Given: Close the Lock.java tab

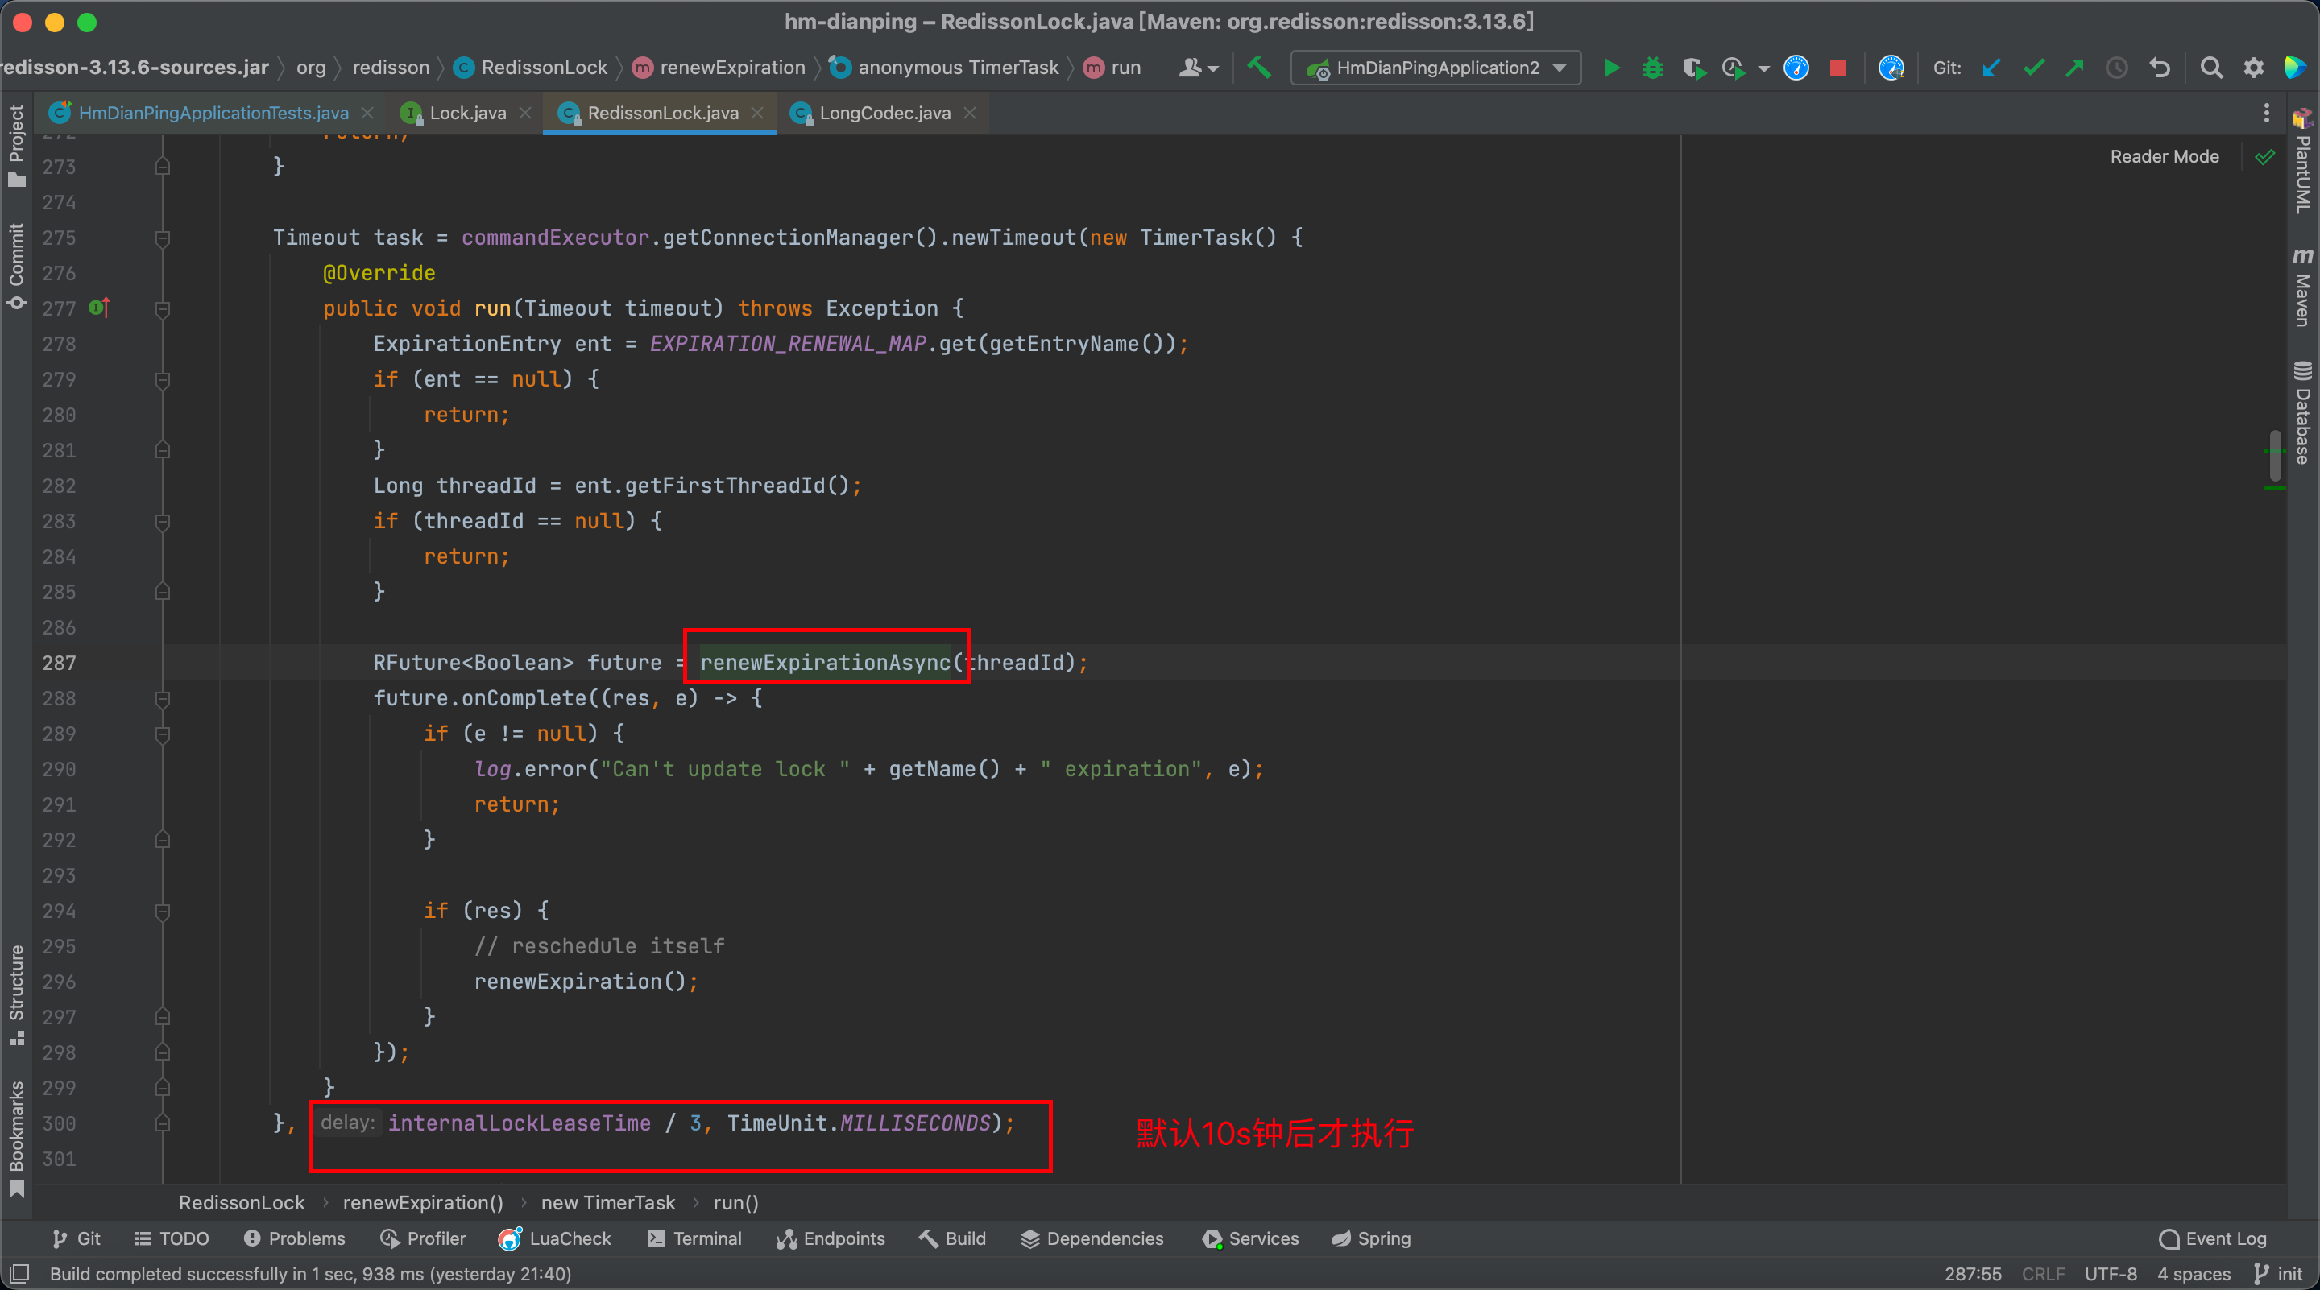Looking at the screenshot, I should (525, 113).
